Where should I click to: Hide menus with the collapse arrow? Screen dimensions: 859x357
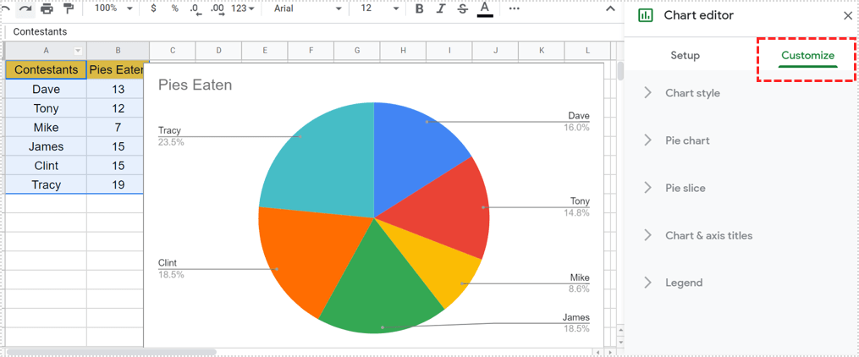(x=611, y=9)
